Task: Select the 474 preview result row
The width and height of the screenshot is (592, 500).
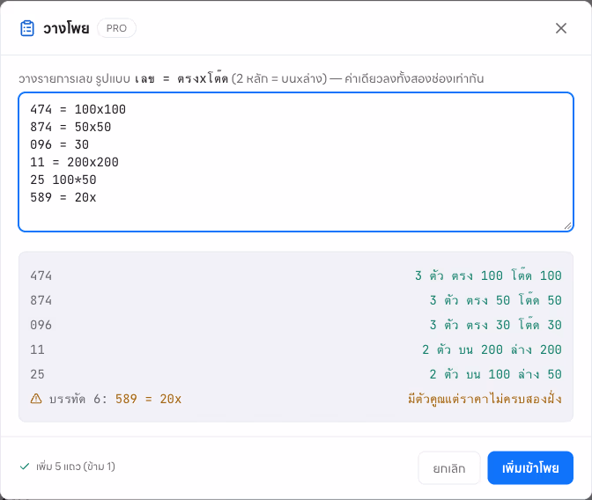Action: (x=296, y=276)
